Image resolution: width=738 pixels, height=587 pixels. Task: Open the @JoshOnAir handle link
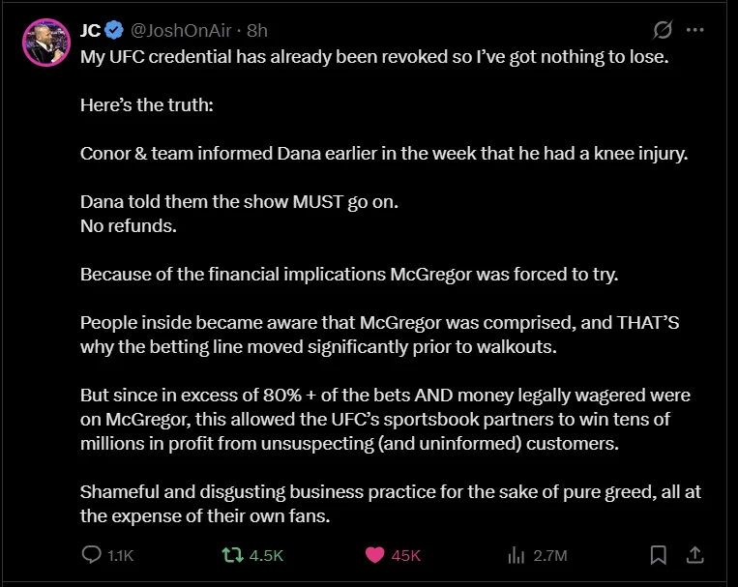click(181, 31)
